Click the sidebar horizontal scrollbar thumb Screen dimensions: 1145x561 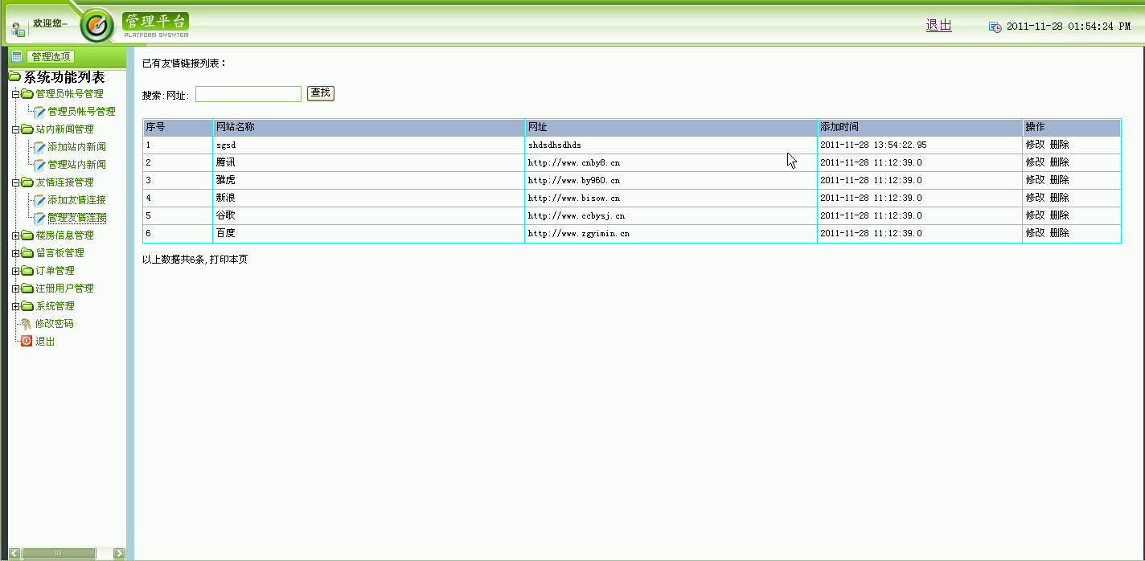point(58,553)
